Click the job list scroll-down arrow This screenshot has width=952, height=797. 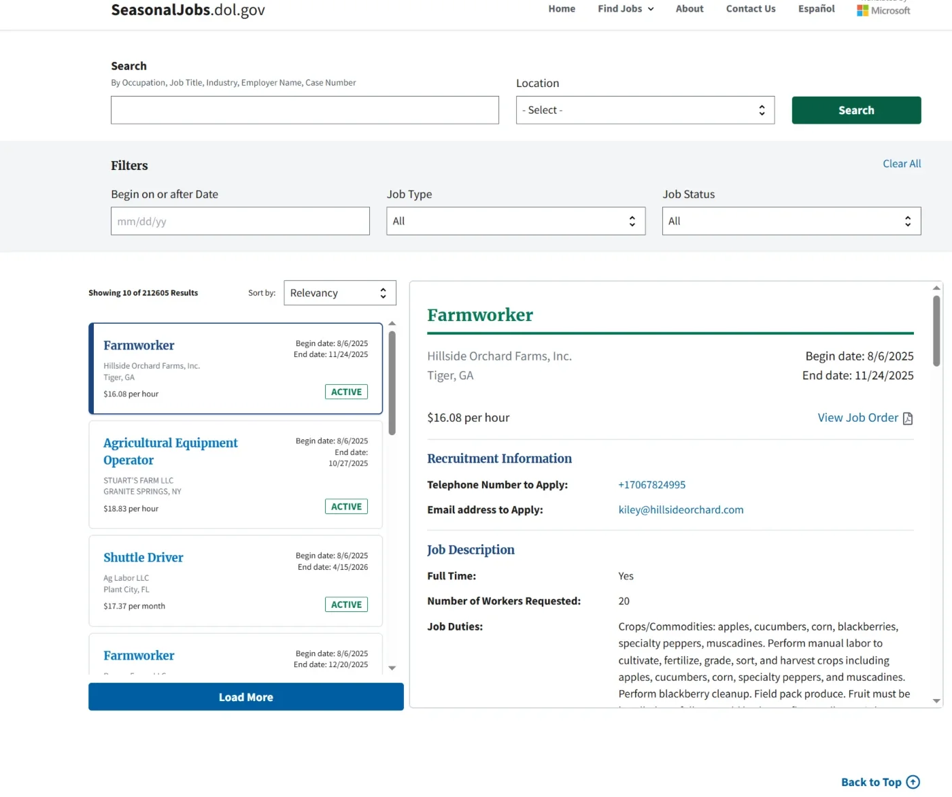click(x=392, y=668)
